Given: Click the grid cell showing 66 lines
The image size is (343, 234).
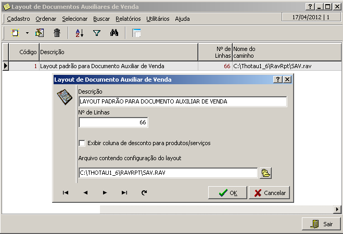Looking at the screenshot, I should tap(215, 66).
